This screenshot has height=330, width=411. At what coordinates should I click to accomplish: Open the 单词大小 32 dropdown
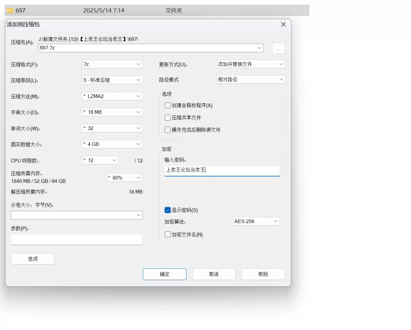(x=112, y=129)
